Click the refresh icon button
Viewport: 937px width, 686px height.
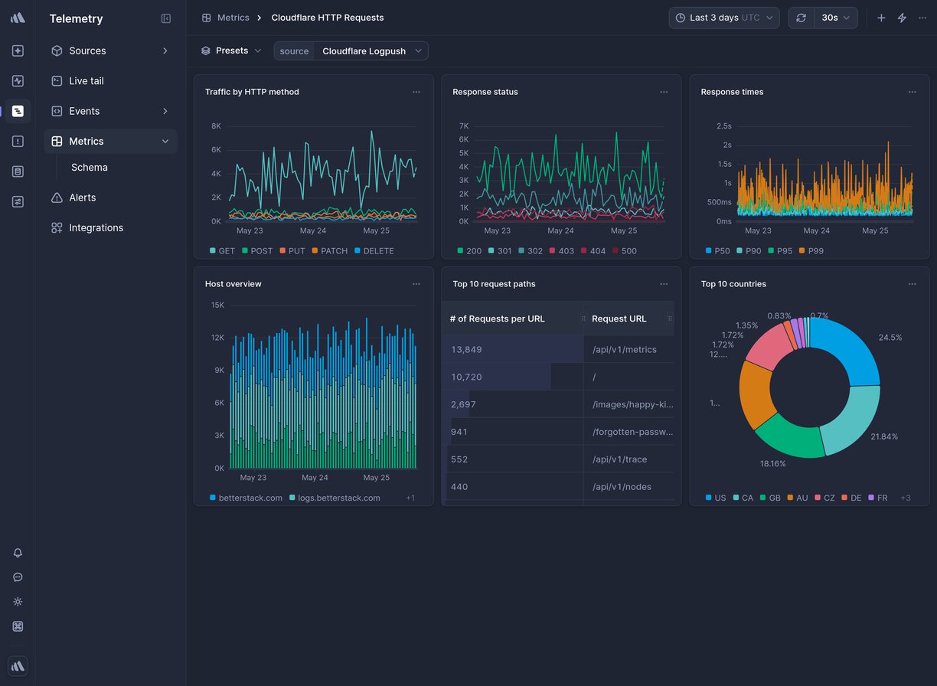801,18
